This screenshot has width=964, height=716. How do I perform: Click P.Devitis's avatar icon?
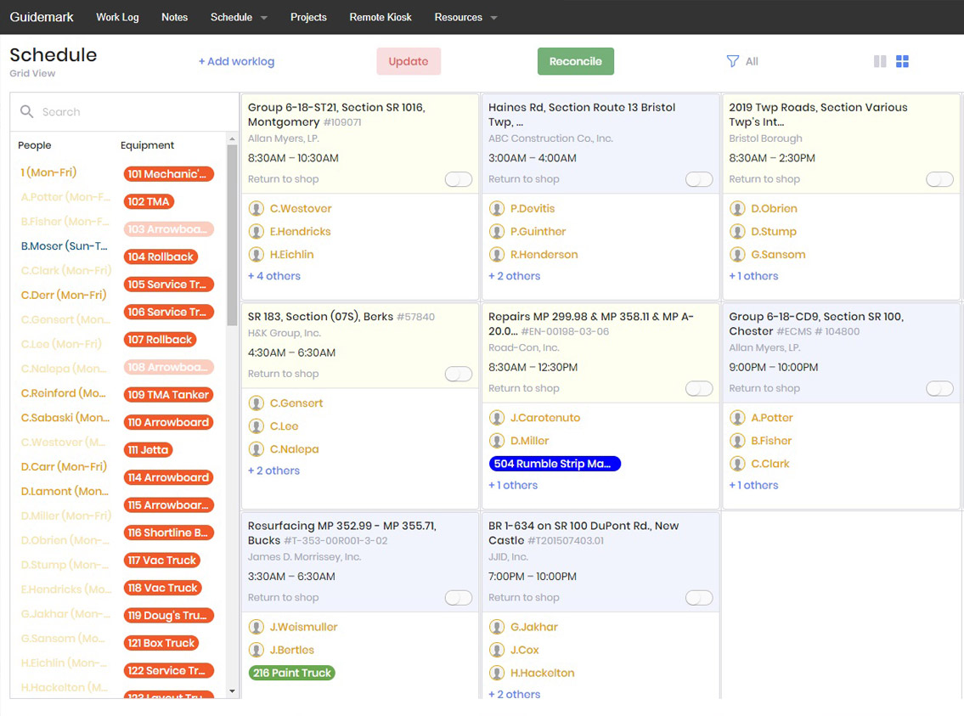point(496,208)
